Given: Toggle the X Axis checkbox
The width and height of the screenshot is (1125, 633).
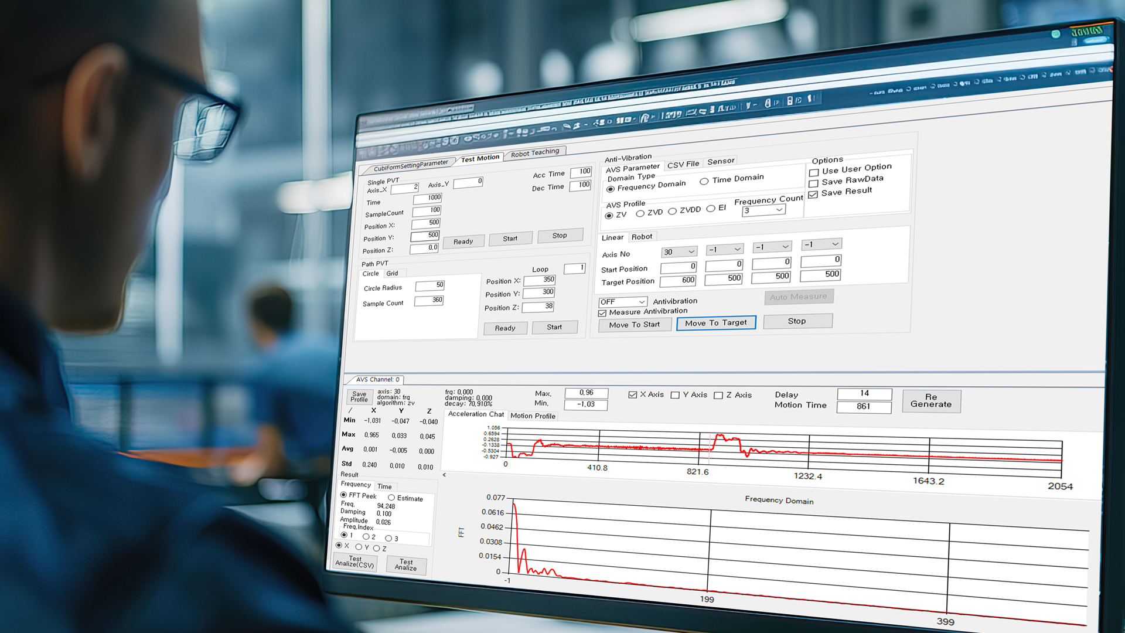Looking at the screenshot, I should click(633, 395).
